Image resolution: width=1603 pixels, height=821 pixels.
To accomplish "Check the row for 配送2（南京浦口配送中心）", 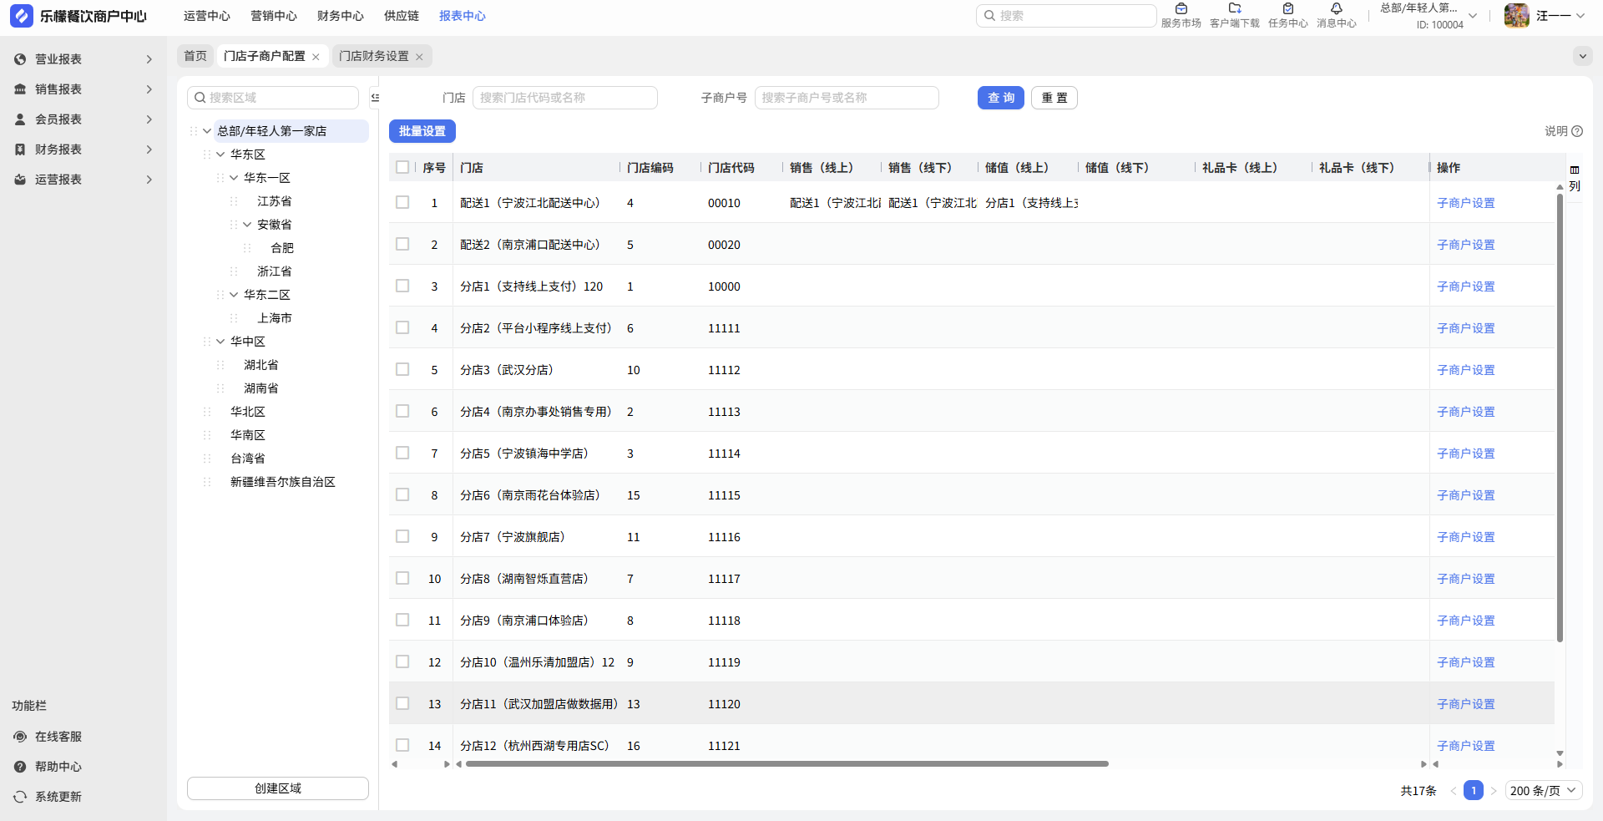I will [x=402, y=244].
